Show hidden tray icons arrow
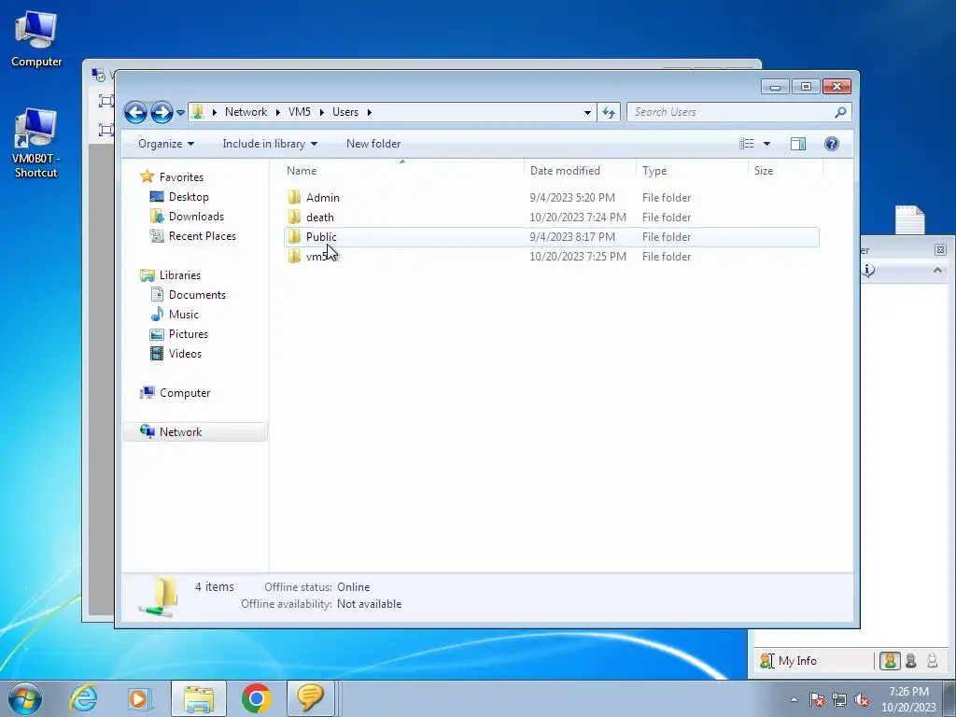This screenshot has width=956, height=717. pos(794,700)
